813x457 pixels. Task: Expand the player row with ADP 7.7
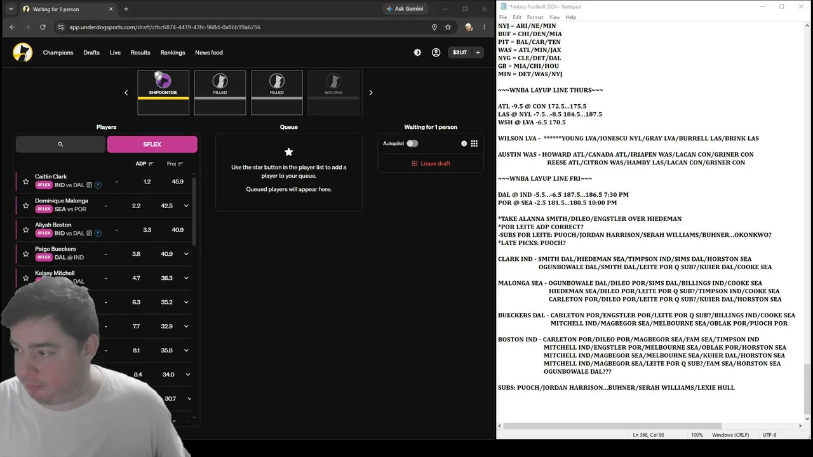tap(186, 326)
